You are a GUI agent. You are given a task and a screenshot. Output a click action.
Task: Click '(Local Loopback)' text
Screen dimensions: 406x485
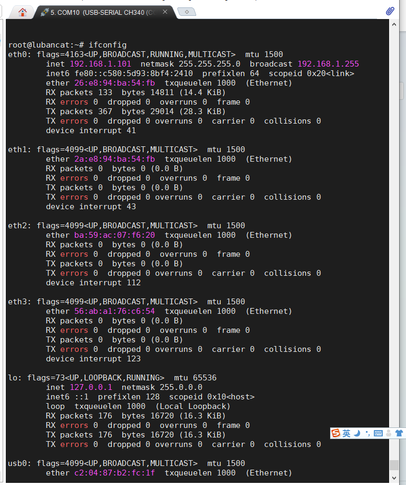point(193,406)
